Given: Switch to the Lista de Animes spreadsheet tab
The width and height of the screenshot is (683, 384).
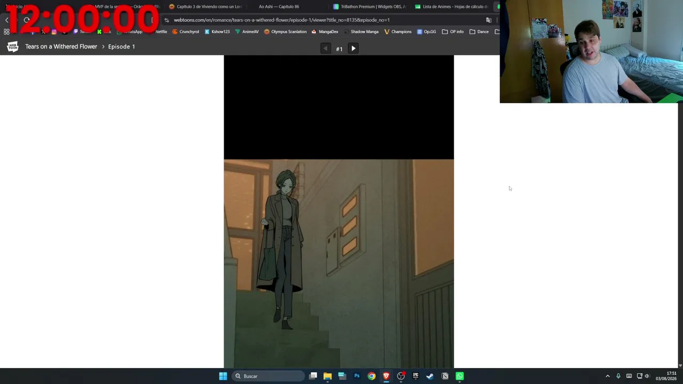Looking at the screenshot, I should [x=451, y=6].
